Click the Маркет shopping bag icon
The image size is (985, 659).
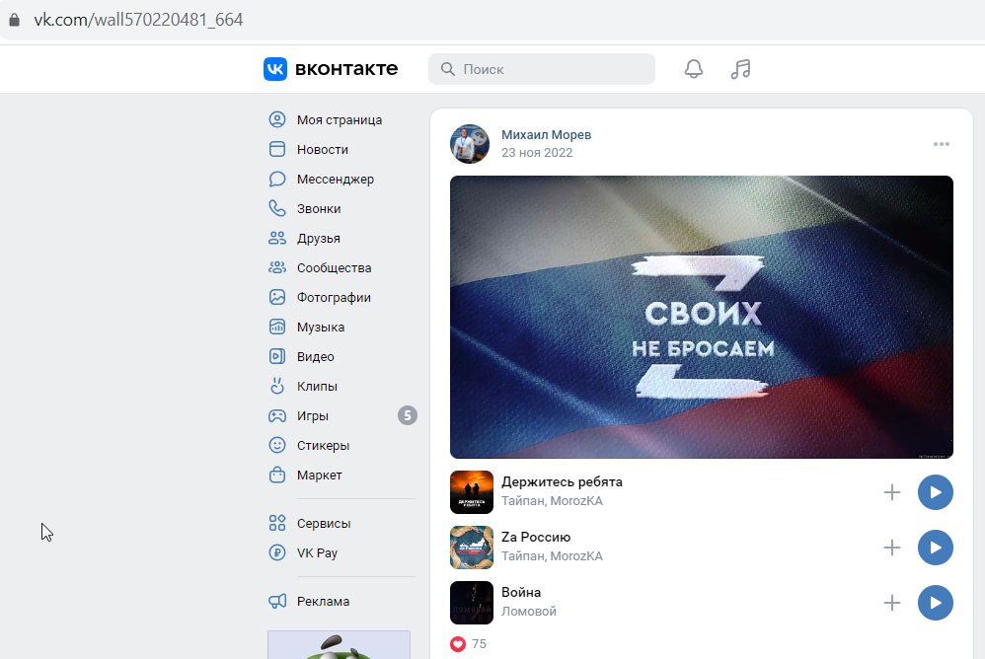point(277,475)
